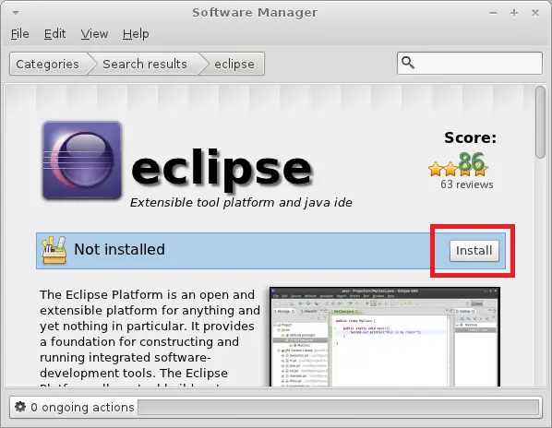
Task: Click the gear icon for ongoing actions
Action: [20, 407]
